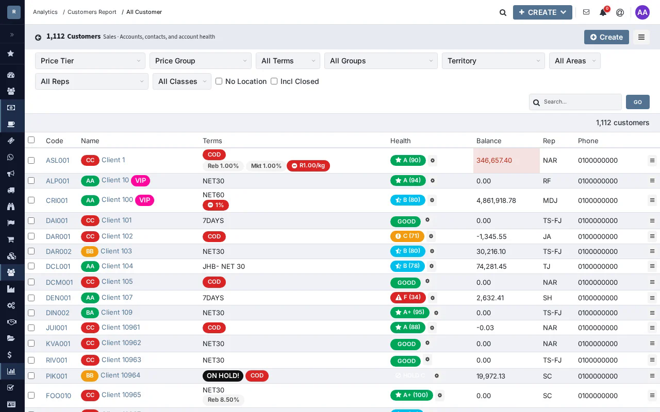Enable the No Location checkbox
The image size is (660, 412).
(x=219, y=81)
